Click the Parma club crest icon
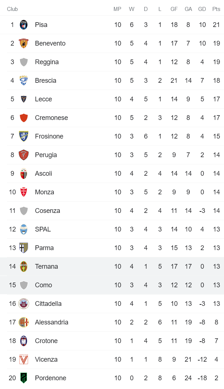The width and height of the screenshot is (224, 389). 24,248
